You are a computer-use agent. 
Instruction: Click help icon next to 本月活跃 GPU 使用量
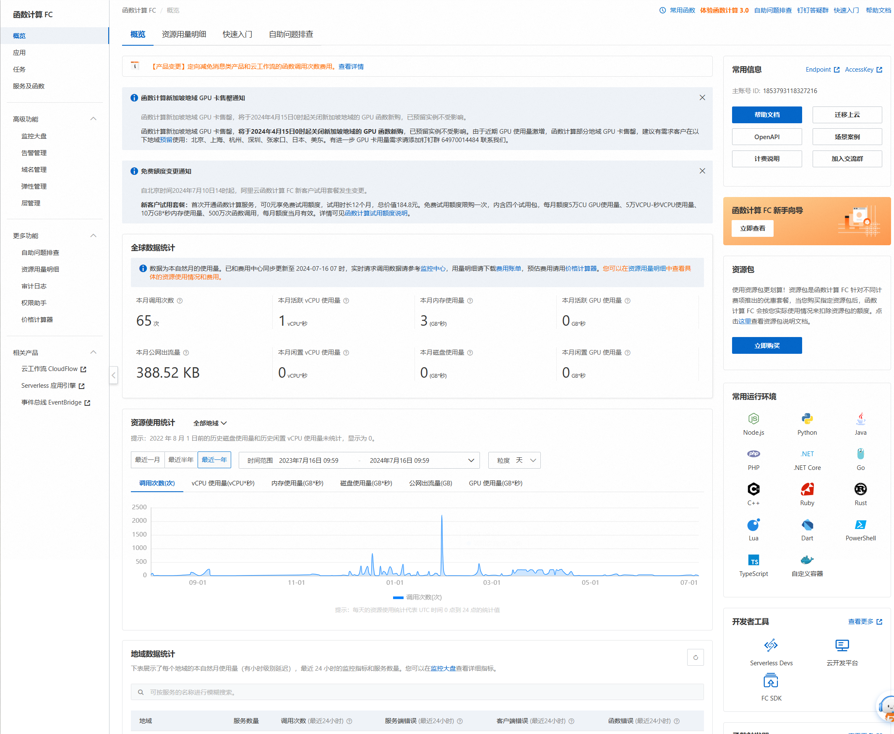(x=628, y=301)
